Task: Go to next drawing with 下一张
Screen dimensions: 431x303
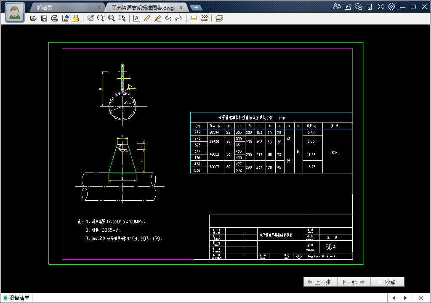Action: coord(354,282)
